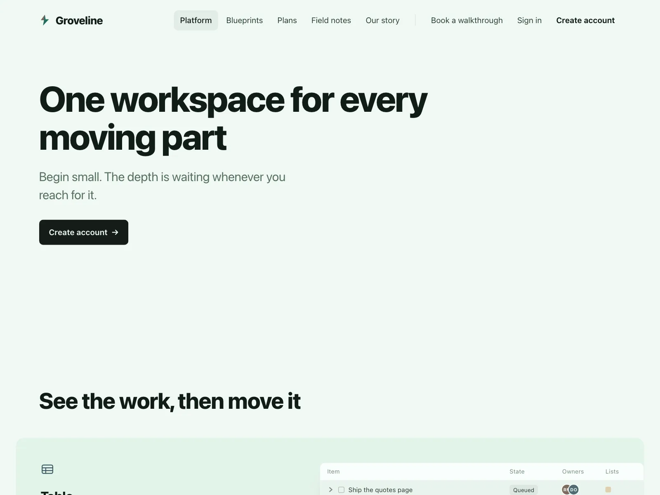
Task: Open Field notes in navigation
Action: click(331, 20)
